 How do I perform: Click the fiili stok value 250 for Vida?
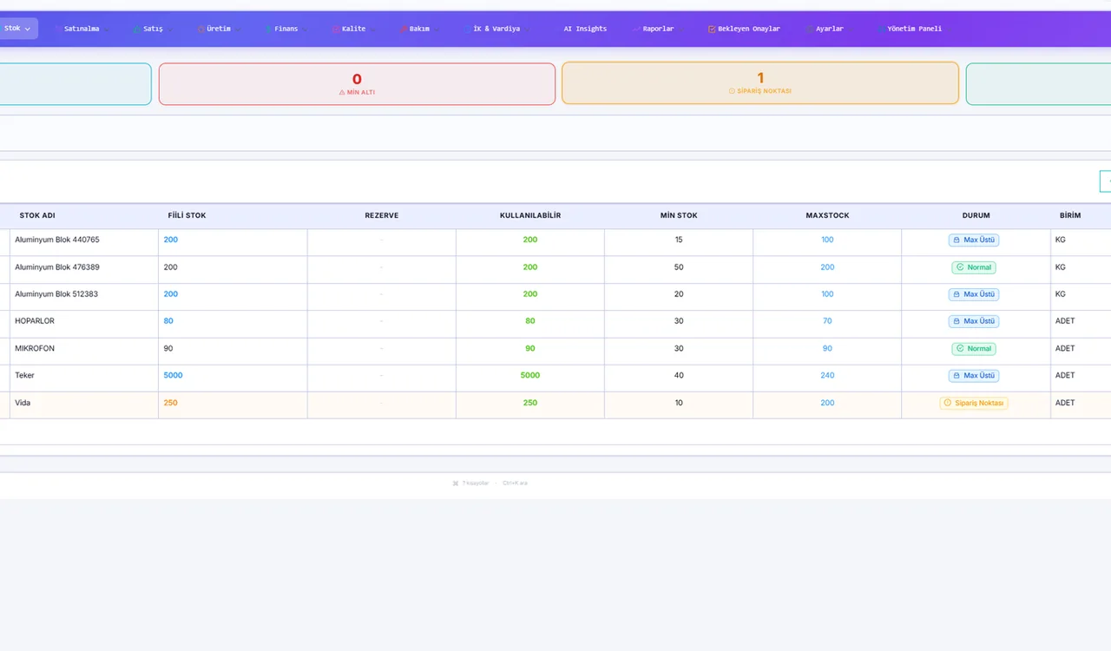(171, 403)
